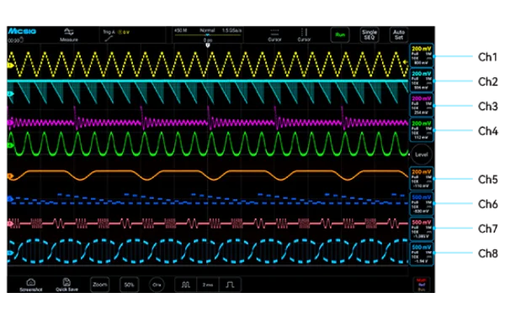Open the orange 200 mV channel box
The height and width of the screenshot is (319, 505).
[422, 179]
